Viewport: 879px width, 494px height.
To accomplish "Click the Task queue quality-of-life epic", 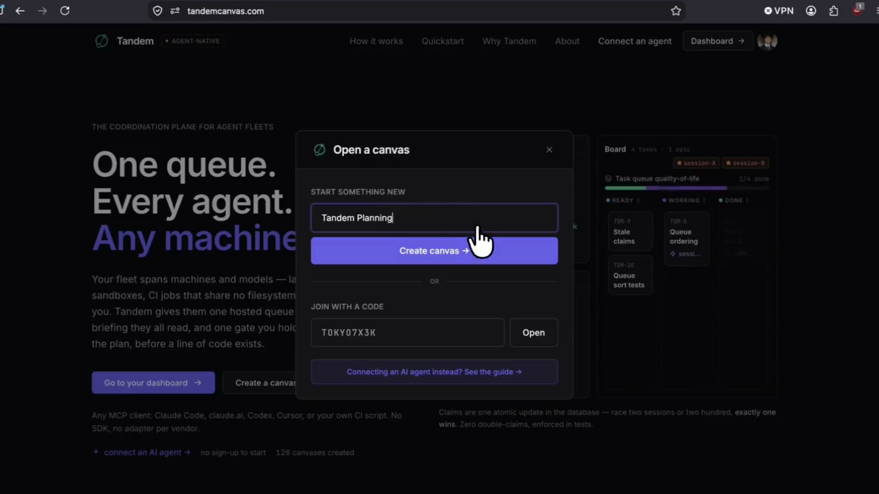I will [x=657, y=178].
